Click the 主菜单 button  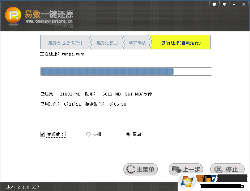coord(140,169)
